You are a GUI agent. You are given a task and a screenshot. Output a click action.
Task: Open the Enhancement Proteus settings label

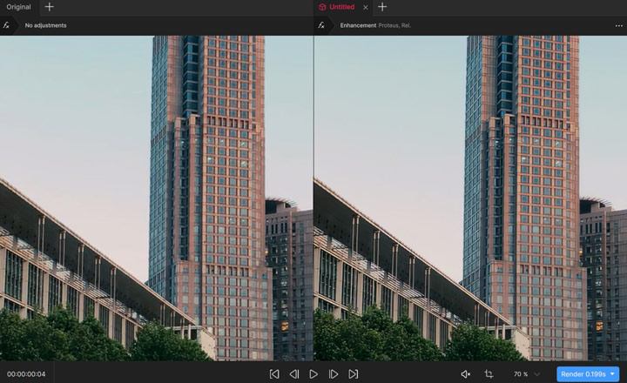[375, 25]
